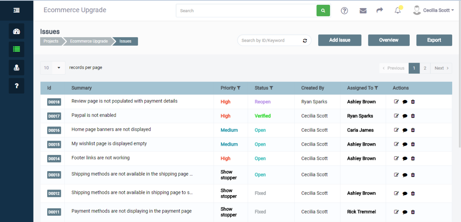The width and height of the screenshot is (461, 222).
Task: Go to page 2 of results
Action: click(425, 68)
